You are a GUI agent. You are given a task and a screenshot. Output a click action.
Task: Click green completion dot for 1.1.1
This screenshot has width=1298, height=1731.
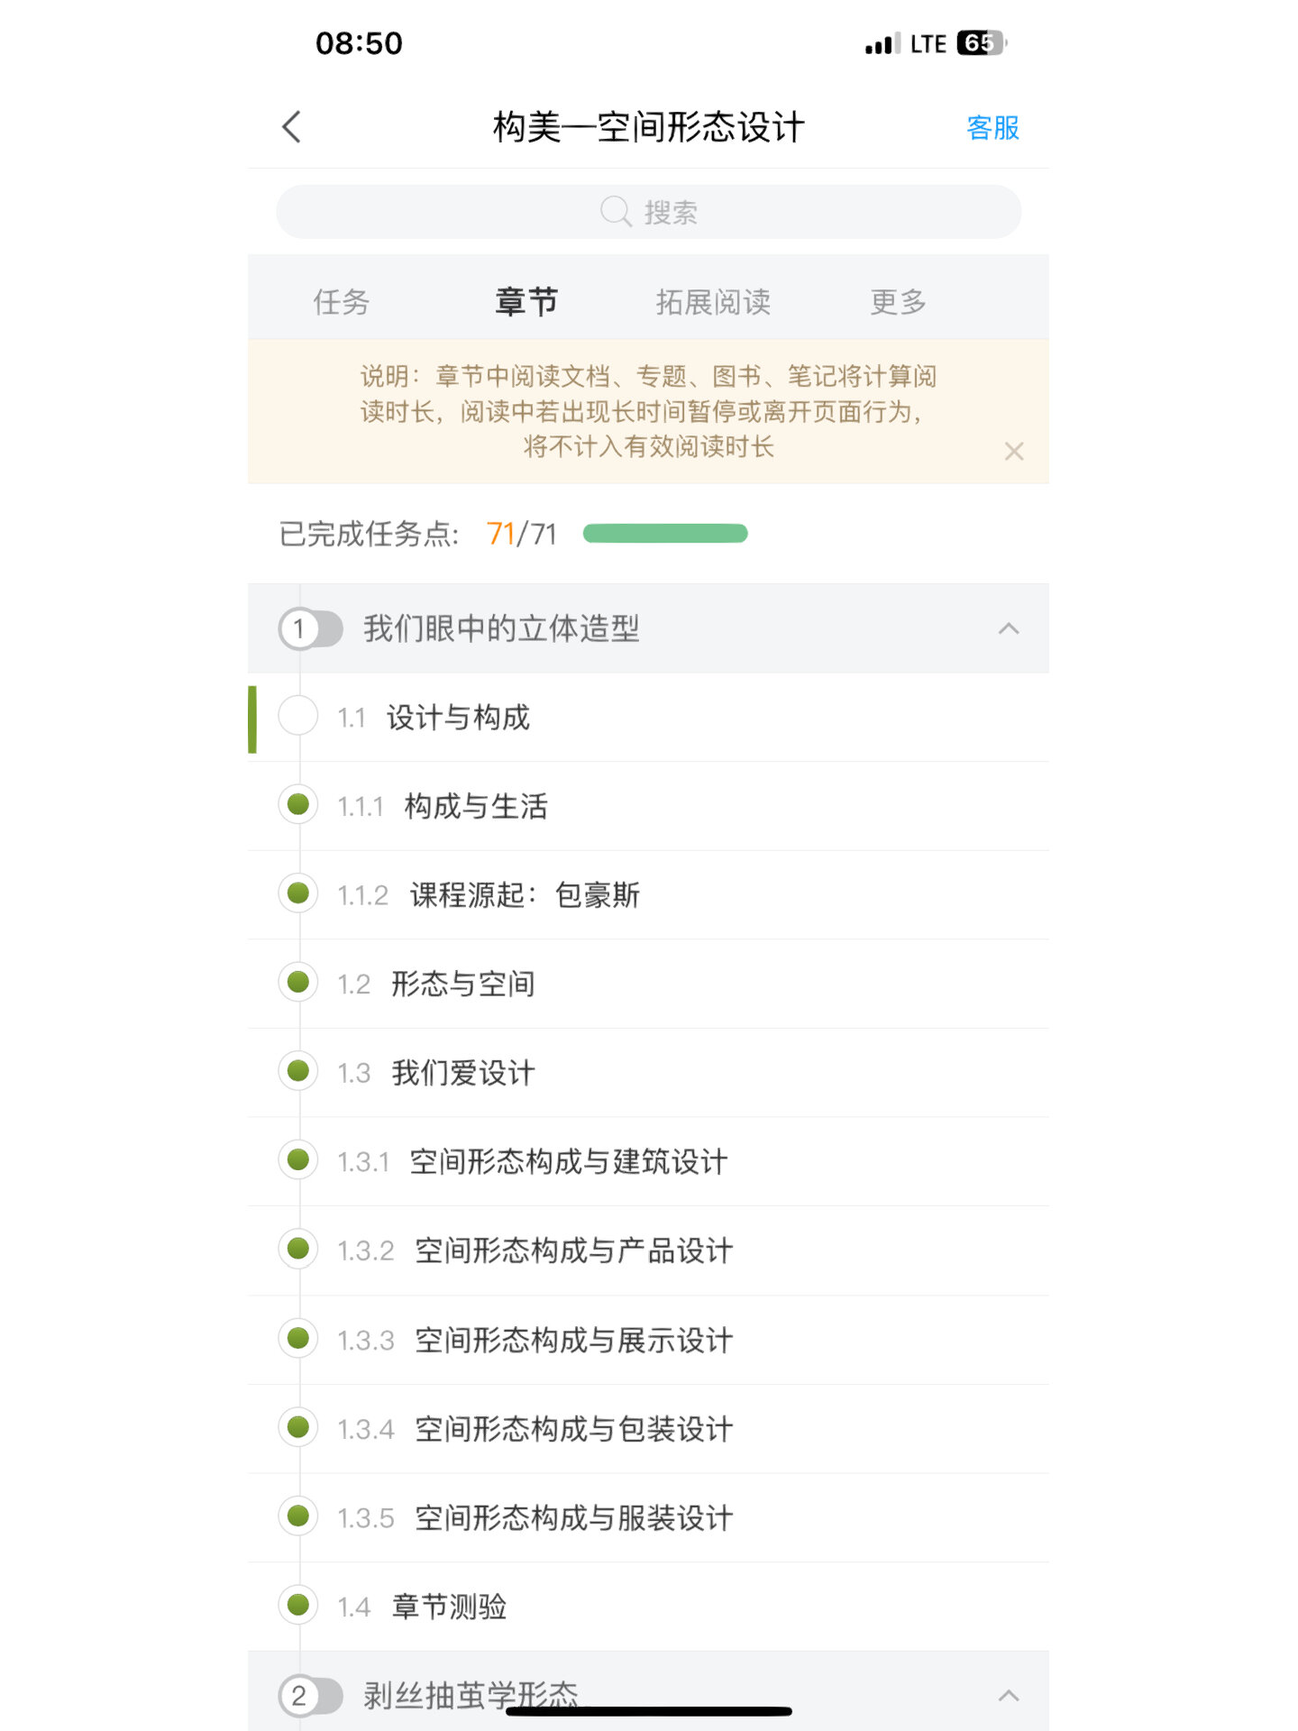point(298,803)
